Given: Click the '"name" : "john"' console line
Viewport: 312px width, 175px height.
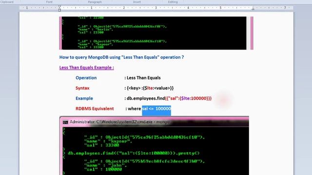Looking at the screenshot, I should [106, 165].
